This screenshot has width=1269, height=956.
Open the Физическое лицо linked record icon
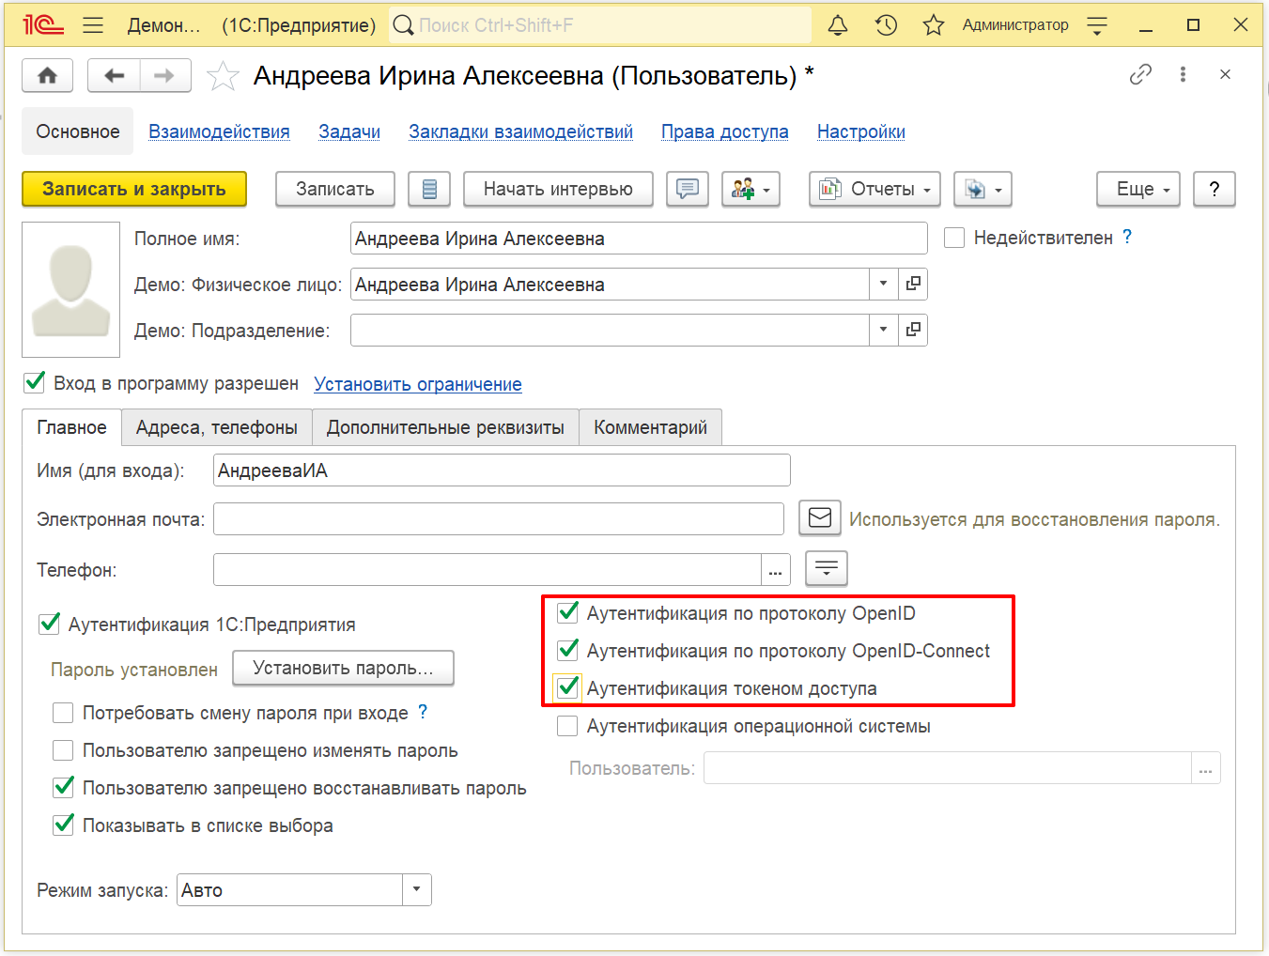[913, 284]
